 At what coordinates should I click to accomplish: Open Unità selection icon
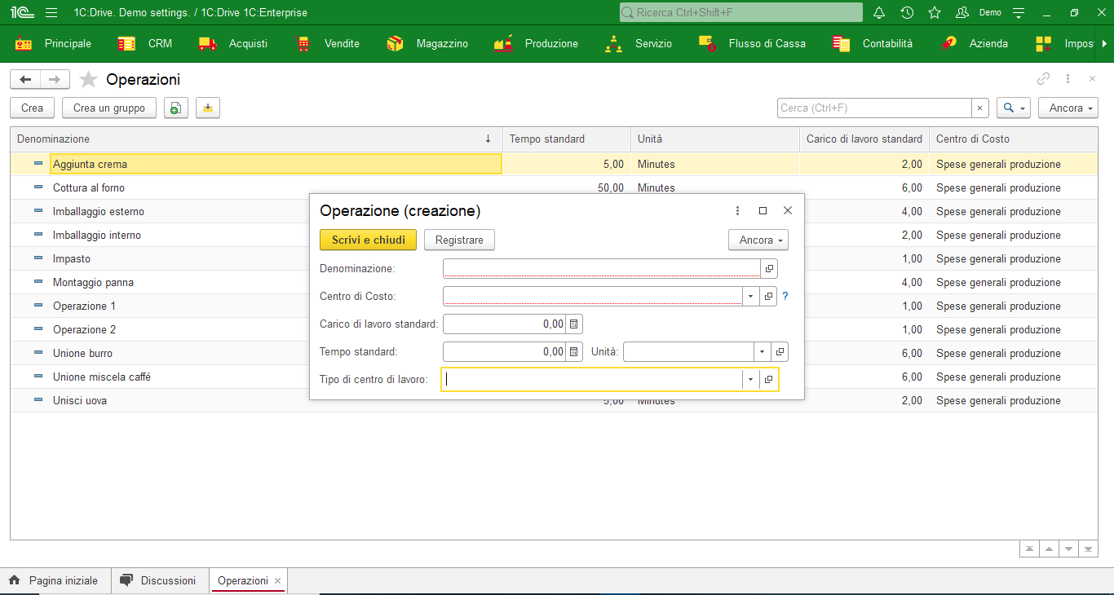[780, 351]
